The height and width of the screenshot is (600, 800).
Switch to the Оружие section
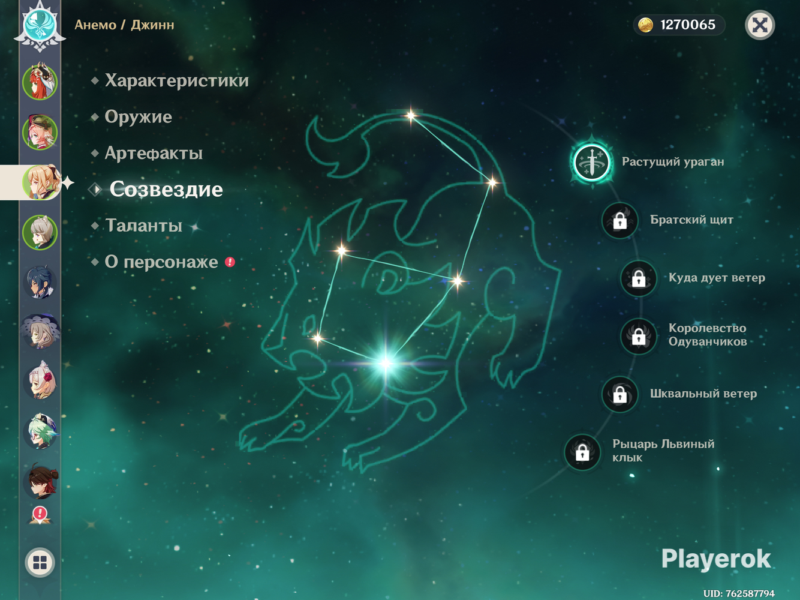pyautogui.click(x=138, y=116)
